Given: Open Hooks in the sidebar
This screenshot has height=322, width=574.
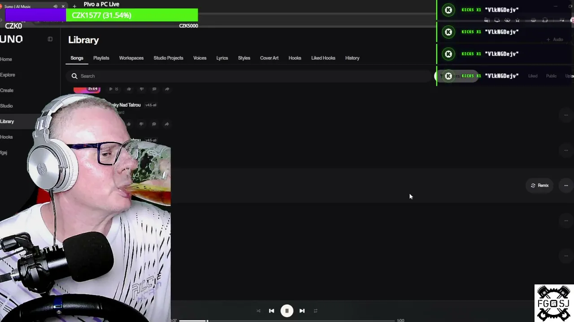Looking at the screenshot, I should tap(6, 137).
